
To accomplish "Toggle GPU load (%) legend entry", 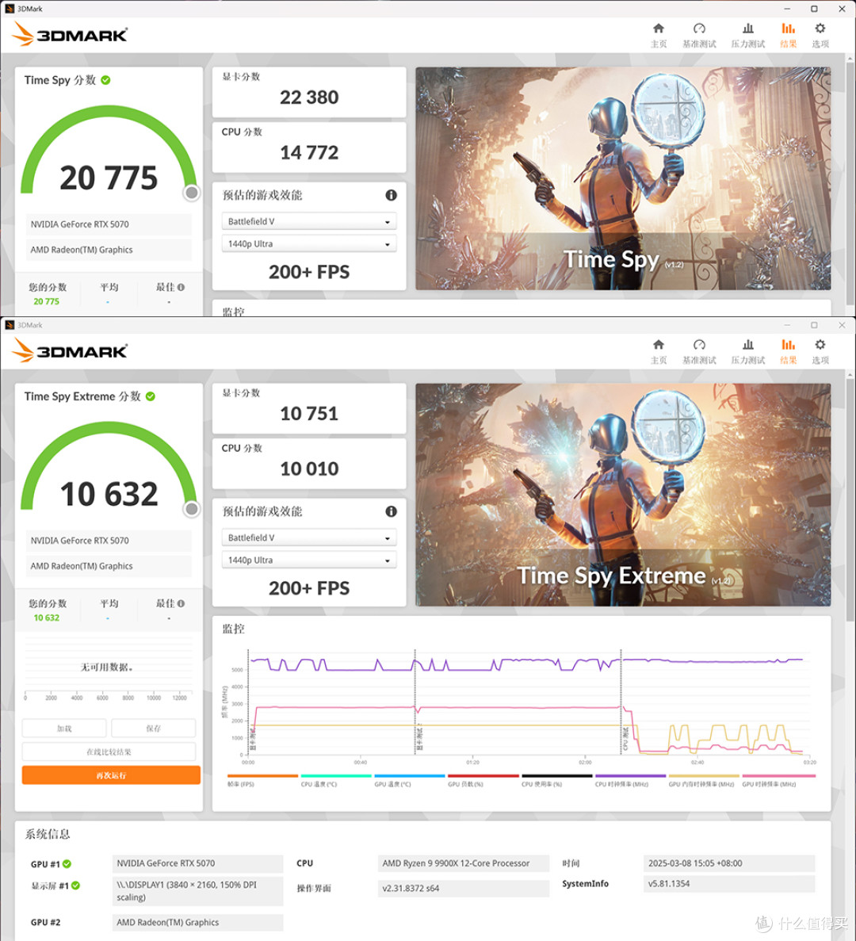I will [483, 779].
